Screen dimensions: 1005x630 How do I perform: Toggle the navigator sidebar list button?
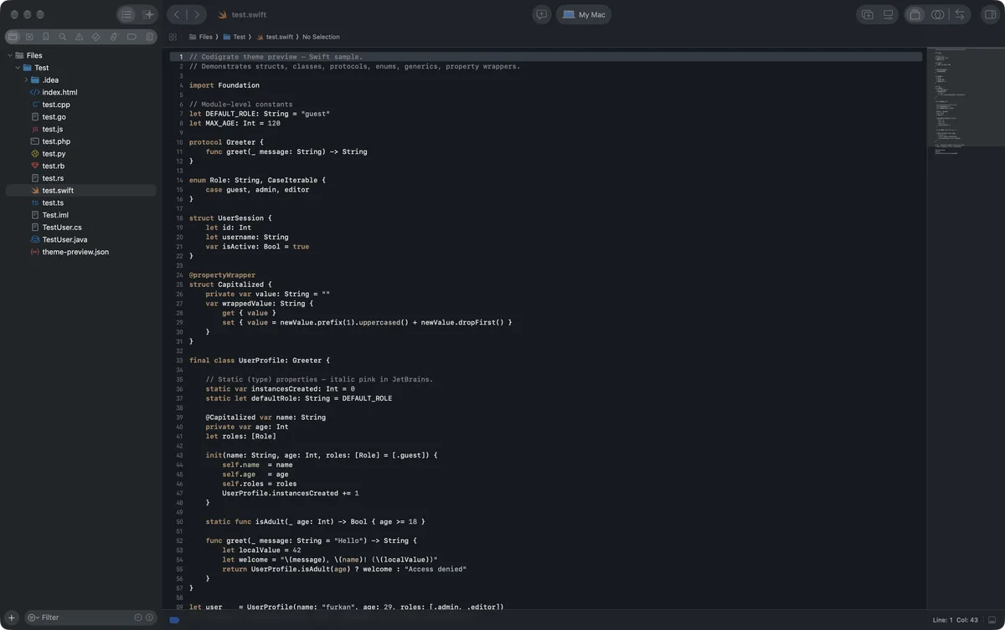126,15
